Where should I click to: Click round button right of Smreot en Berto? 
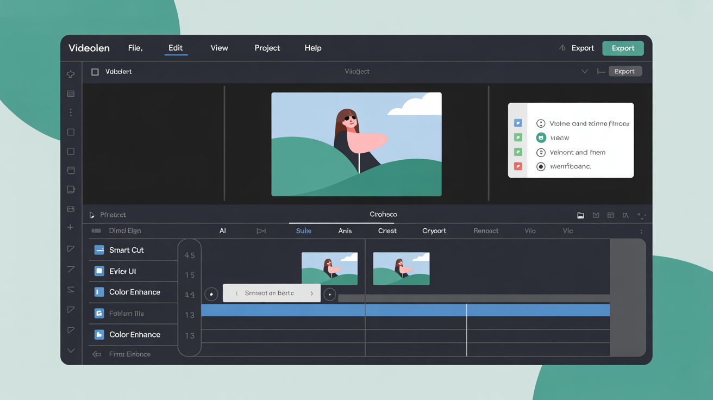(330, 294)
